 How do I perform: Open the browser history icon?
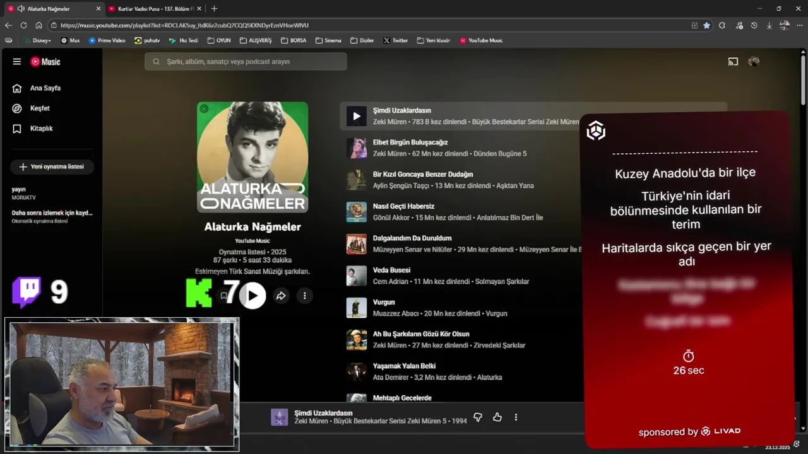coord(754,25)
